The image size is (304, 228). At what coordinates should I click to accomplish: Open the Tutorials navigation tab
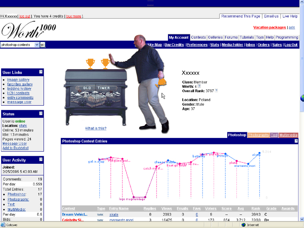click(x=247, y=37)
